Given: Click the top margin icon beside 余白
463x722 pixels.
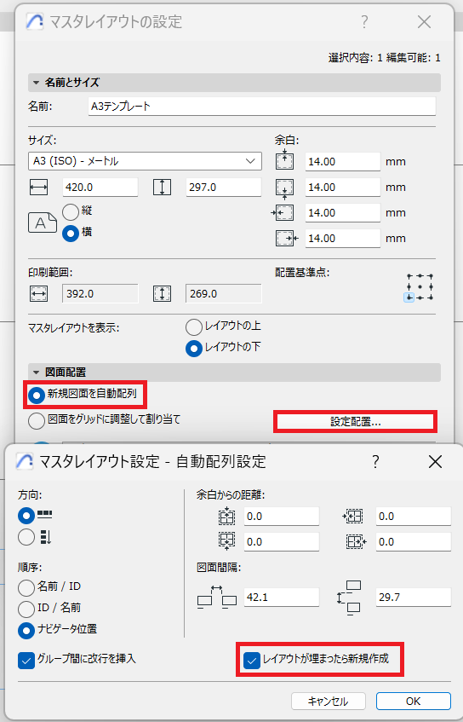Looking at the screenshot, I should (x=284, y=160).
